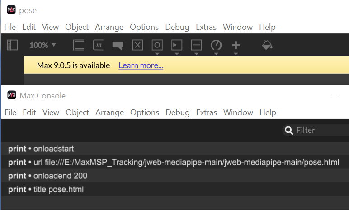Screen dimensions: 349x210
Task: Open the Debug menu in Max Console
Action: pos(177,112)
